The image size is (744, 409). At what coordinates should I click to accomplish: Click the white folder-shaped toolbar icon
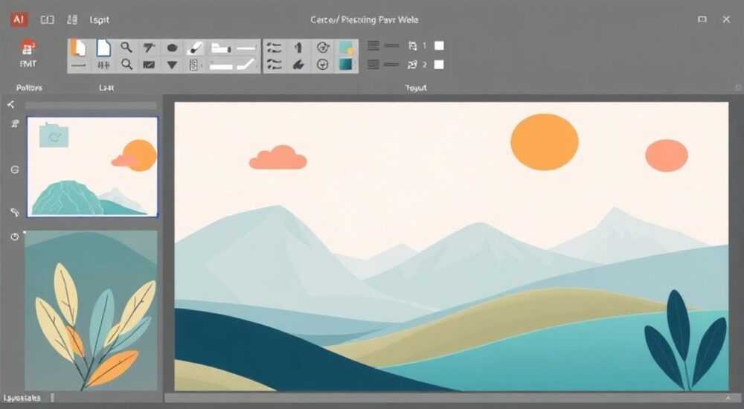(x=221, y=48)
